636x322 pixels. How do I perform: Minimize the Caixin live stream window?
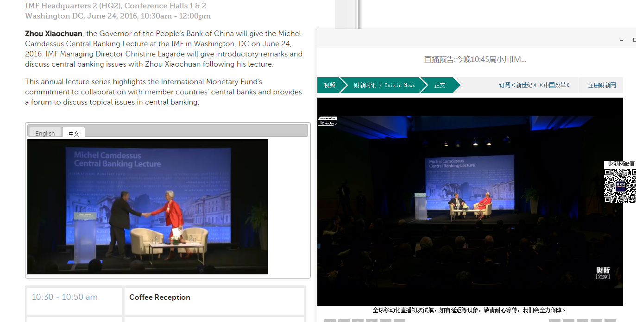621,40
